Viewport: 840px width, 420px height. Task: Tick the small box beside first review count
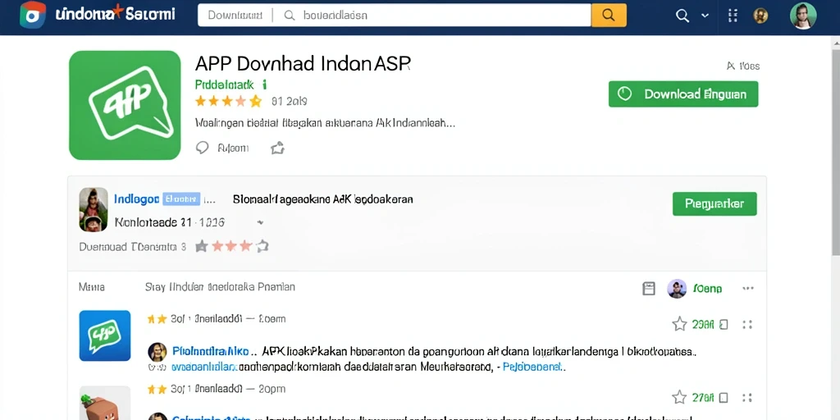coord(724,324)
